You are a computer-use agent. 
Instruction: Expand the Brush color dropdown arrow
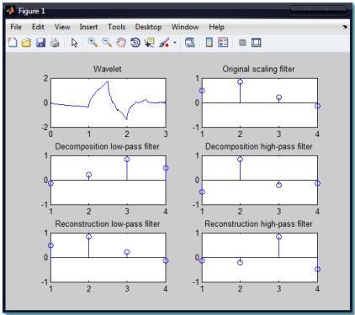click(175, 43)
